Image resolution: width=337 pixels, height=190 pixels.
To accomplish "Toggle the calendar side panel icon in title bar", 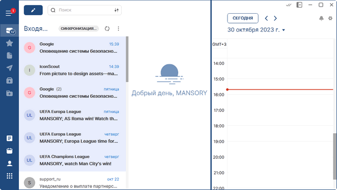I will click(x=299, y=5).
